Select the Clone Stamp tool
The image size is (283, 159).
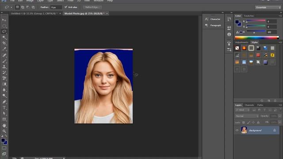4,67
